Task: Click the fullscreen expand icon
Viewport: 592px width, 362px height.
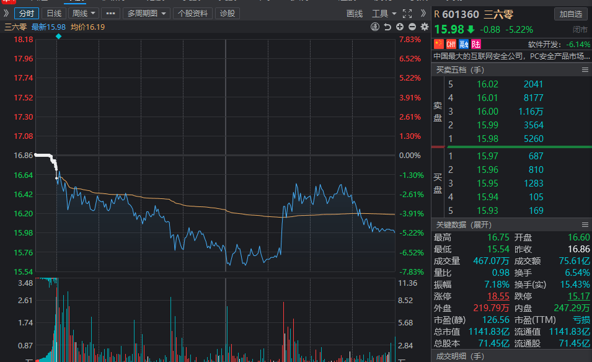Action: point(407,14)
